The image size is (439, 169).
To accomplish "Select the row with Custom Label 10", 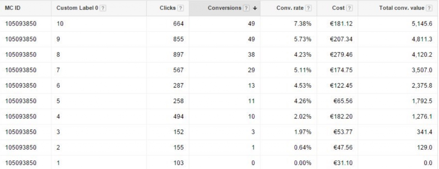I will (219, 24).
